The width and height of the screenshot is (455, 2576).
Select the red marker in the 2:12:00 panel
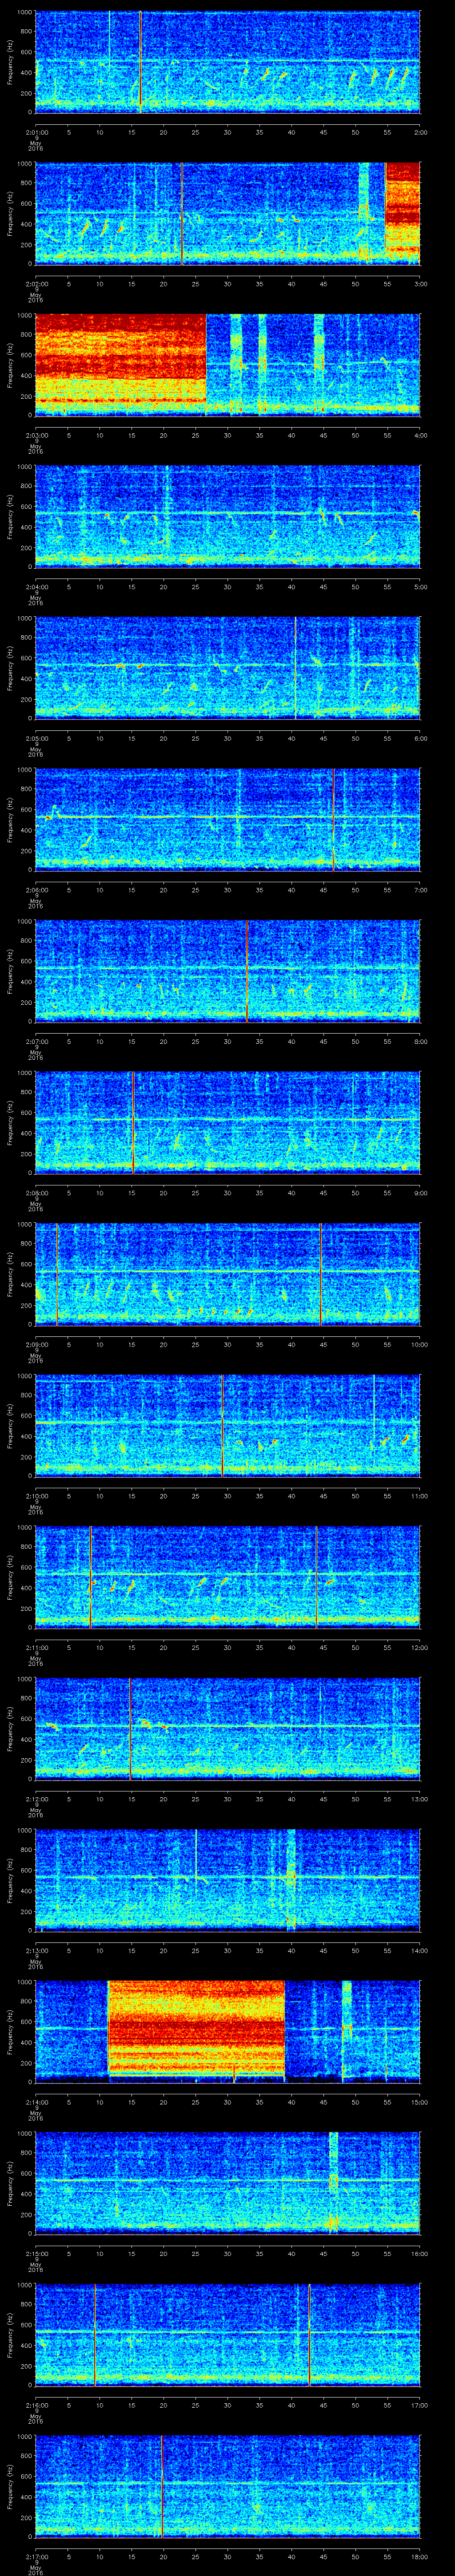click(130, 1728)
